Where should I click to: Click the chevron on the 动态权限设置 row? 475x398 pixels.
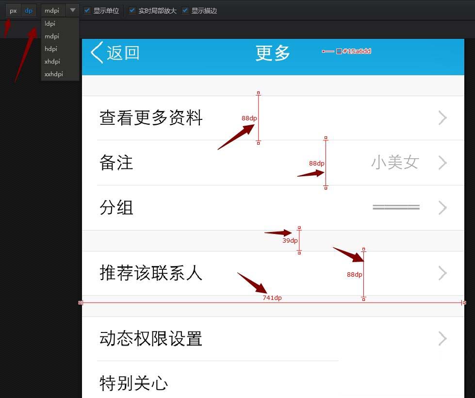point(442,339)
